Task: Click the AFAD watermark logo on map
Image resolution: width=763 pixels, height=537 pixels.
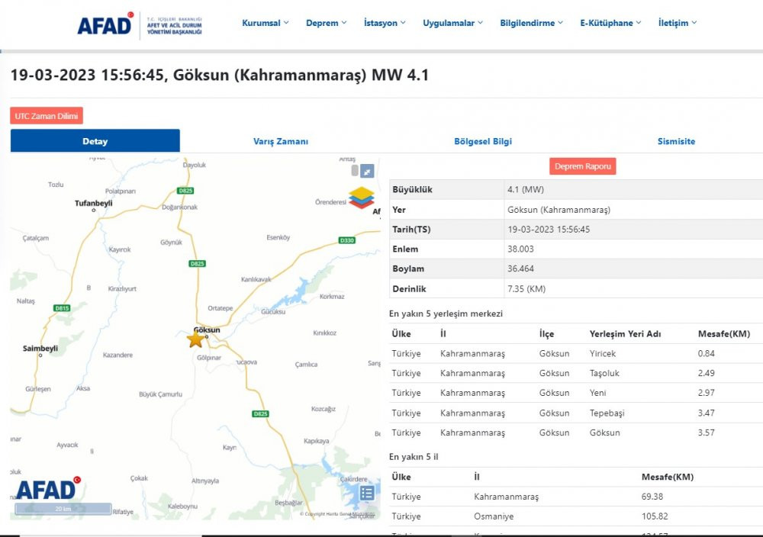Action: [48, 488]
